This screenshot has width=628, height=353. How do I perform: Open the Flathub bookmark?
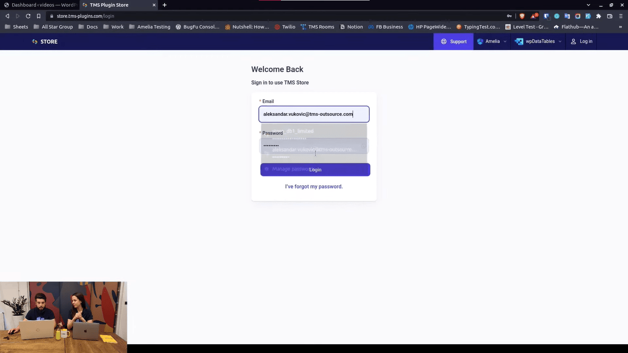(576, 27)
